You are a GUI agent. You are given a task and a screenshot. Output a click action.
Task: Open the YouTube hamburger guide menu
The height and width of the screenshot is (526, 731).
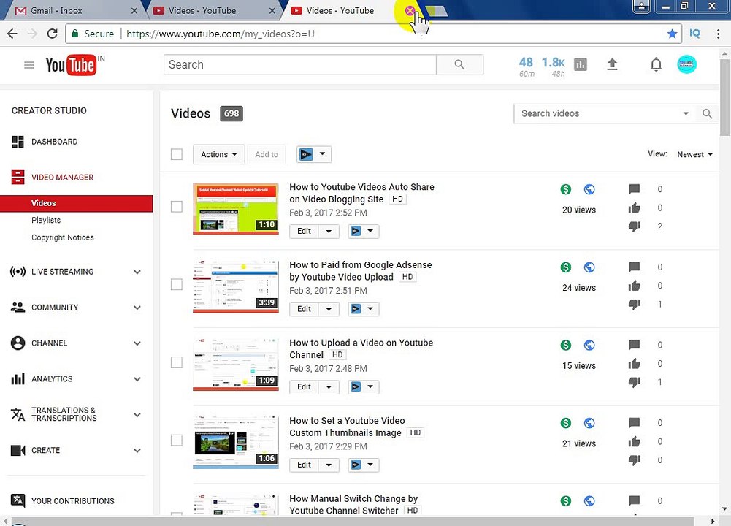point(29,65)
